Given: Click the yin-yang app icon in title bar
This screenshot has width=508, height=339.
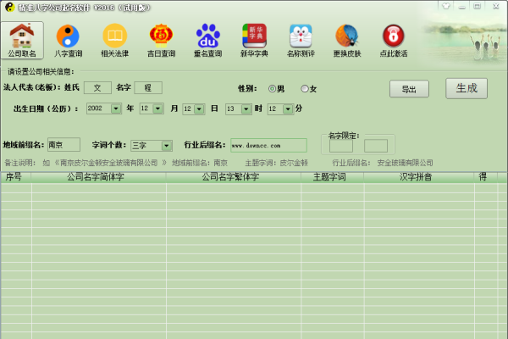Looking at the screenshot, I should (x=10, y=7).
